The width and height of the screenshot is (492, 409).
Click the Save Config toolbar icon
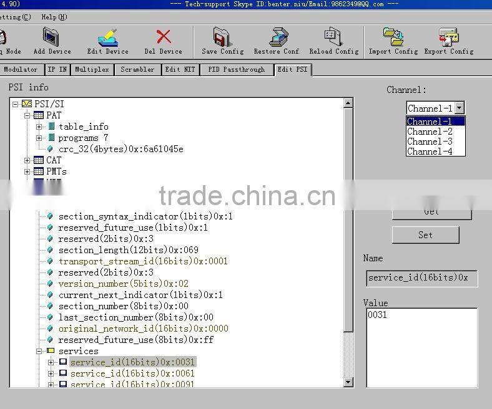click(x=222, y=38)
